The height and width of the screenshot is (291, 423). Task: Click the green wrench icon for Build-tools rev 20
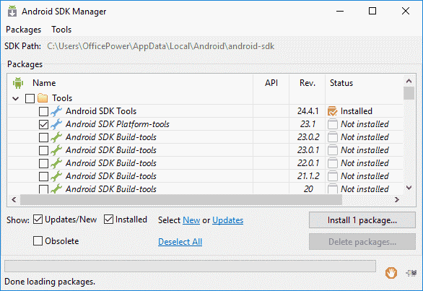(56, 188)
